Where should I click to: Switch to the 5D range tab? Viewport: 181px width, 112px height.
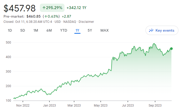click(x=23, y=30)
